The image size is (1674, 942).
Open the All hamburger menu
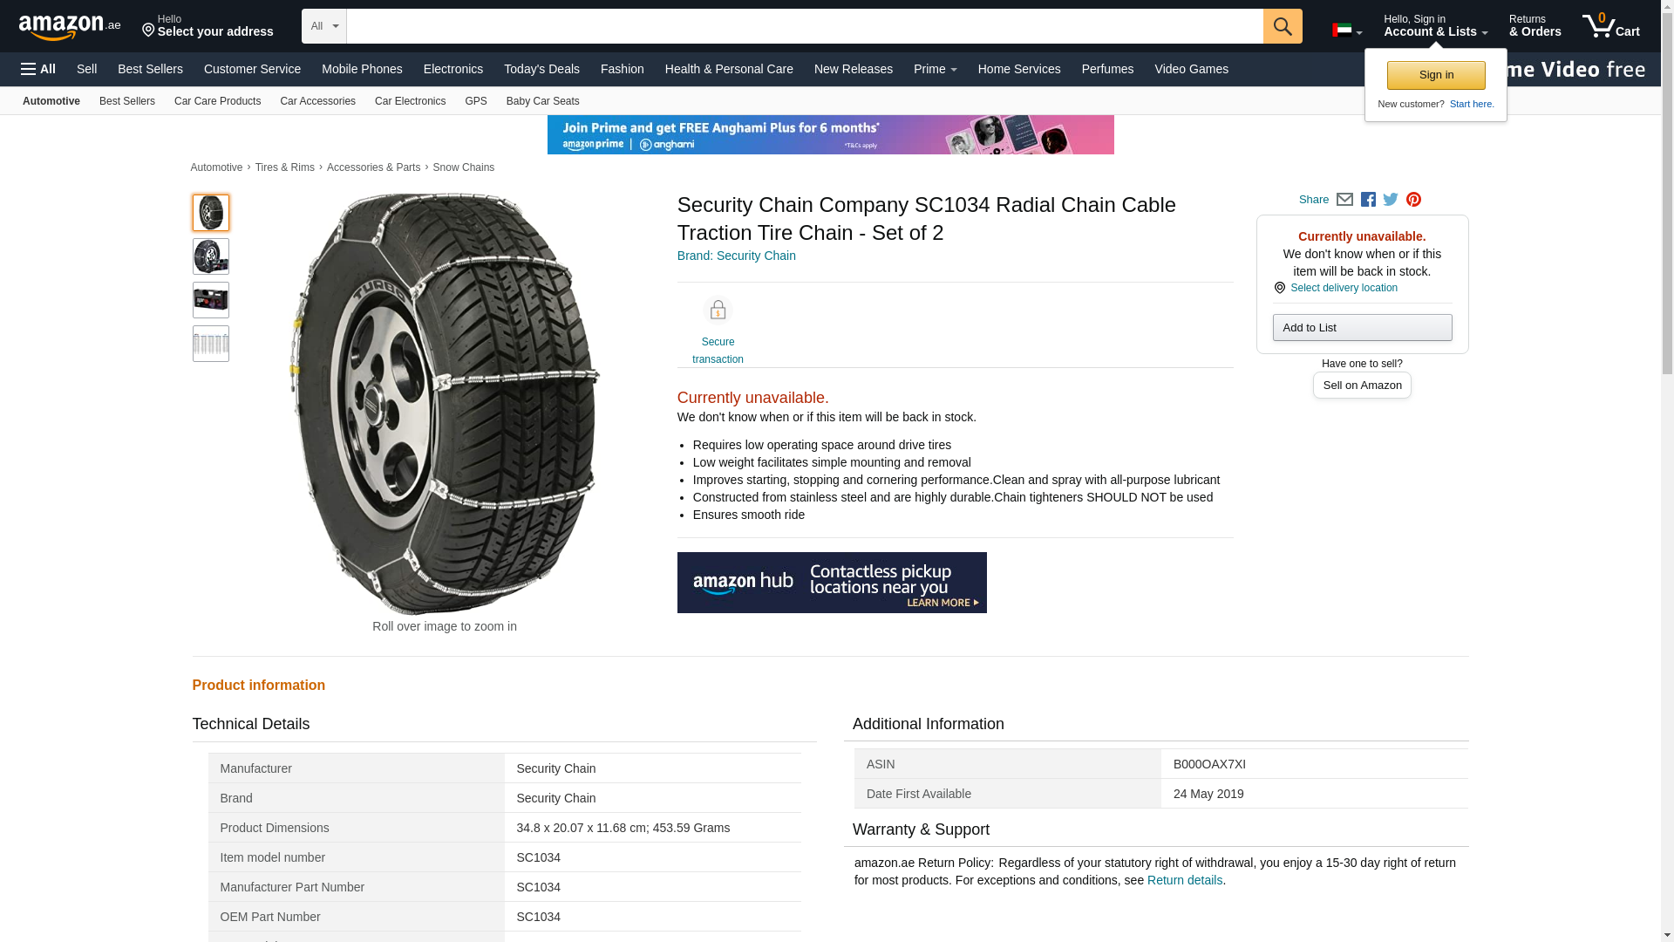click(x=38, y=69)
